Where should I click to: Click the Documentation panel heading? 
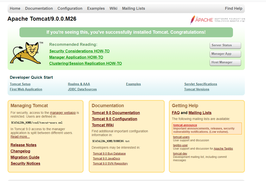click(108, 105)
